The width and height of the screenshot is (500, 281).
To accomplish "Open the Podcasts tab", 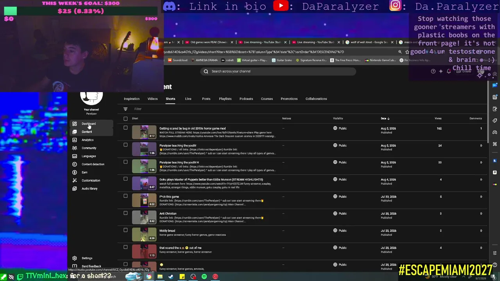I will (x=246, y=99).
